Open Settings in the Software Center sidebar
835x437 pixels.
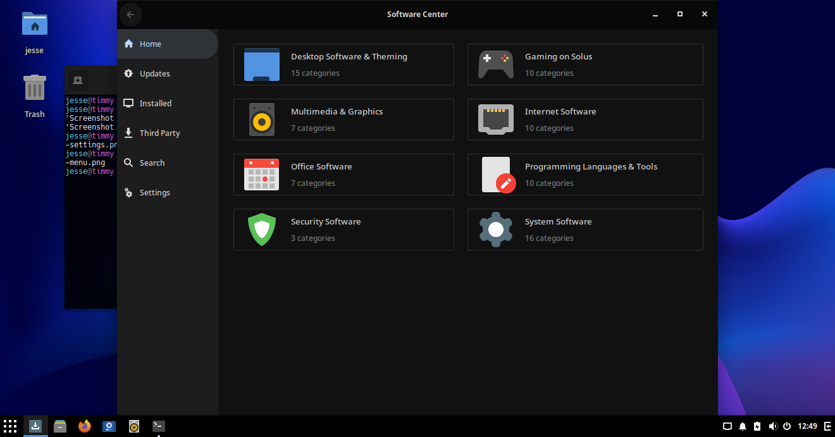(168, 193)
